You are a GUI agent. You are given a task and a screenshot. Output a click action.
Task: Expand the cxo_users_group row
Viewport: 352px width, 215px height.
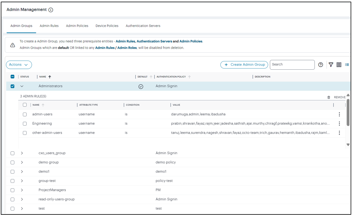[x=22, y=153]
